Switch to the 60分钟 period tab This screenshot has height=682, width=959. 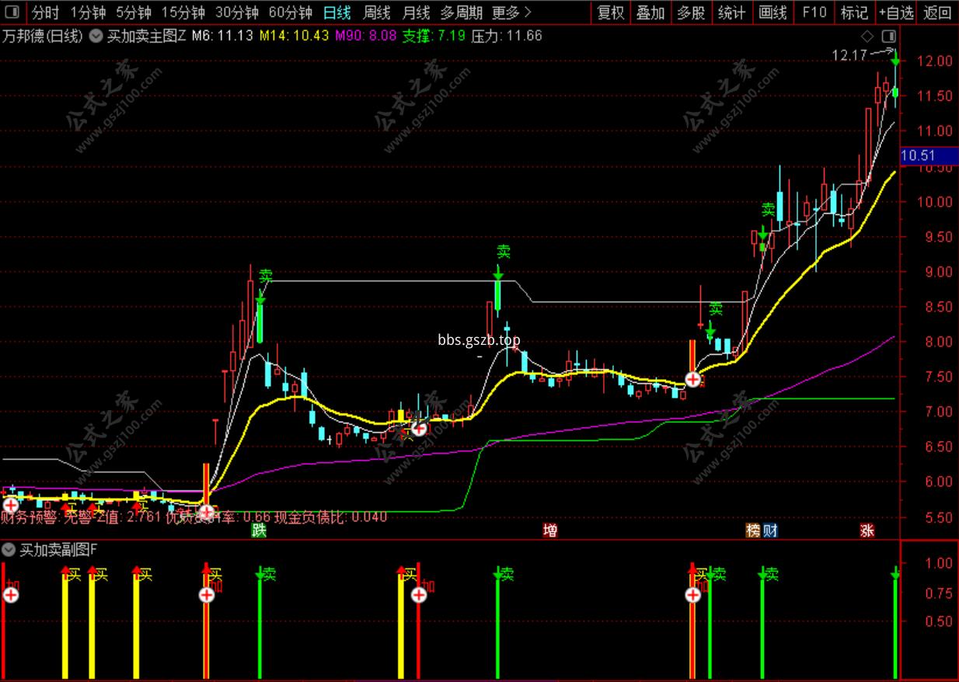pos(290,12)
